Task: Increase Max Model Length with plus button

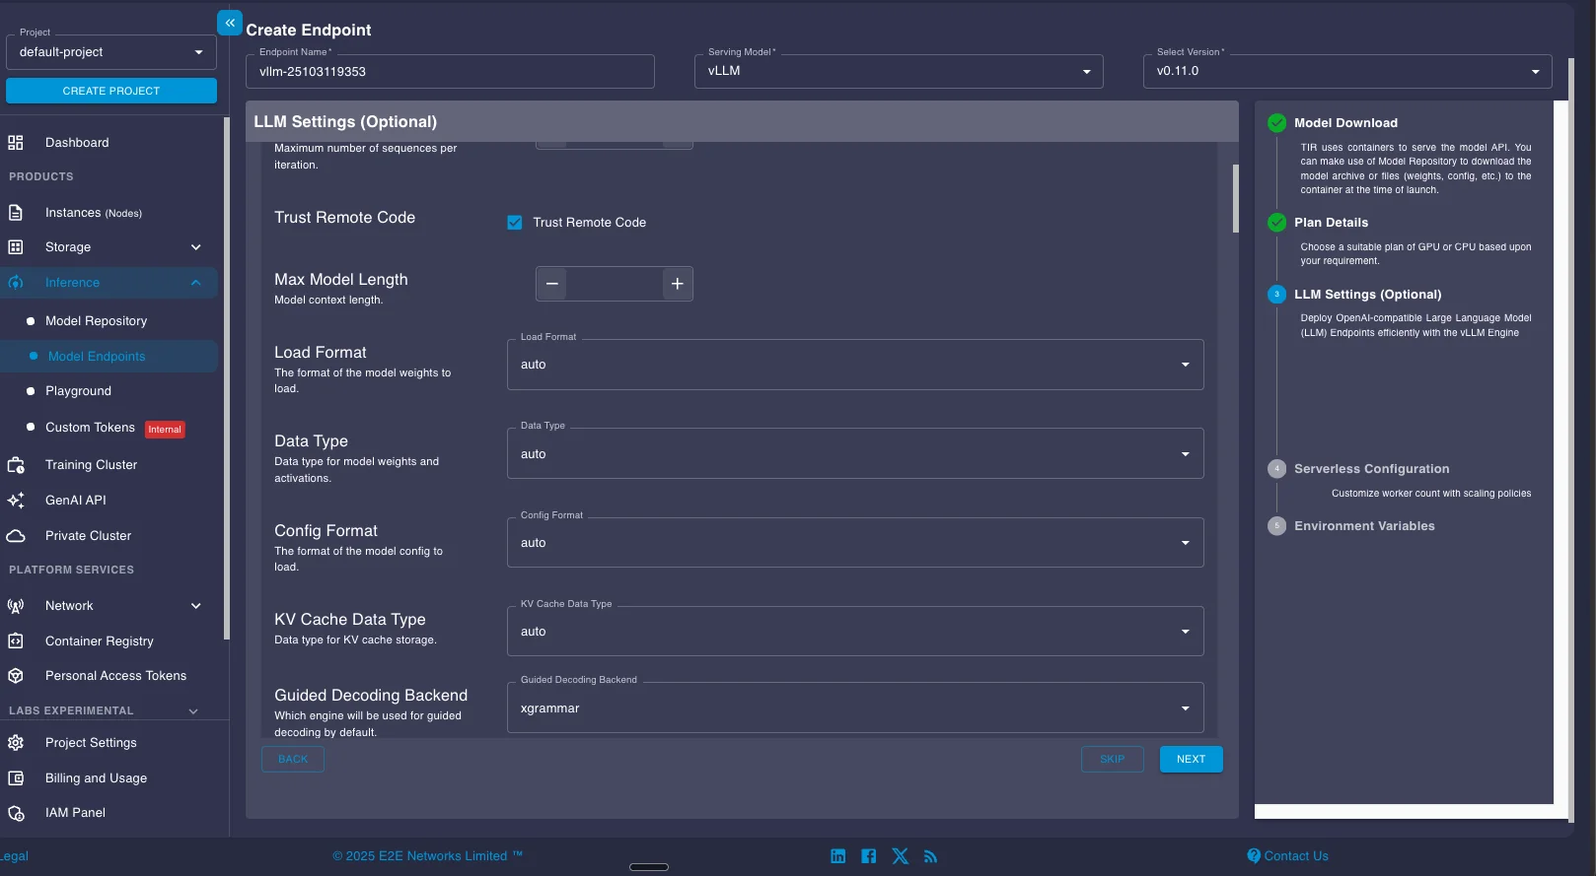Action: 678,284
